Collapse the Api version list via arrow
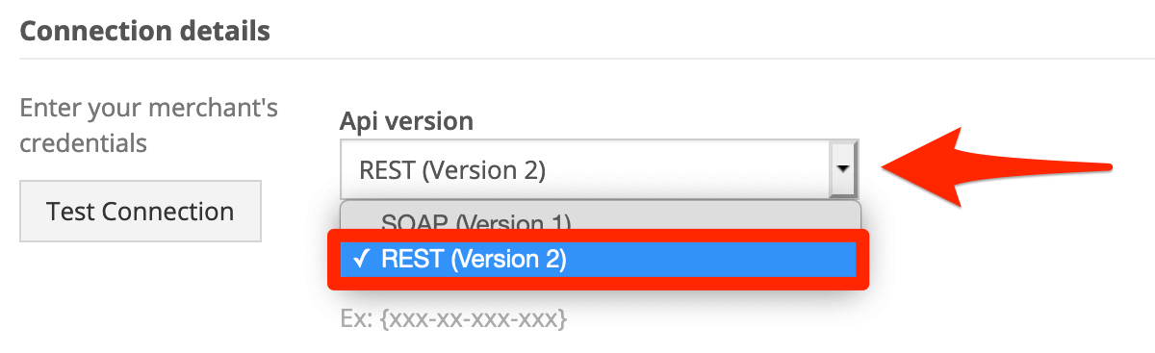 click(x=843, y=169)
